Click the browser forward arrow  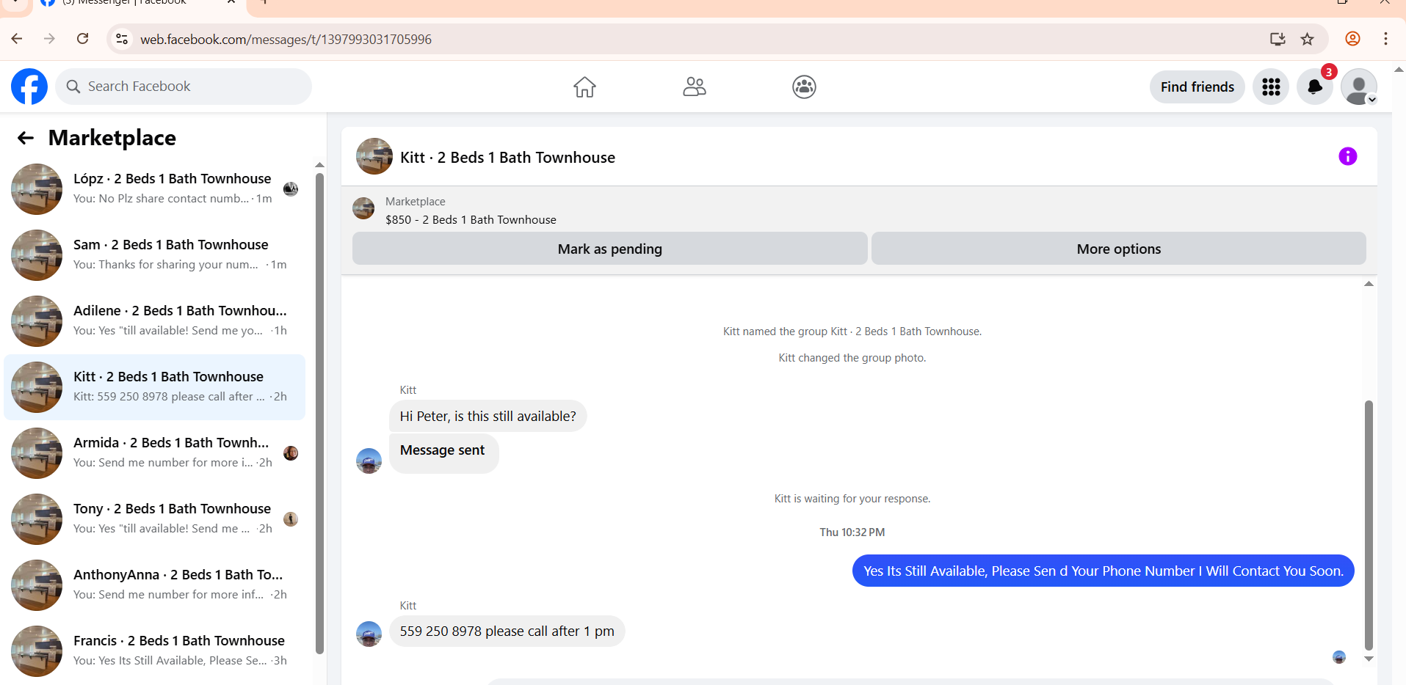(x=49, y=39)
